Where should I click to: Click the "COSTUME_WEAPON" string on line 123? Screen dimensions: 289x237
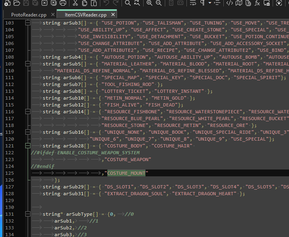(128, 159)
